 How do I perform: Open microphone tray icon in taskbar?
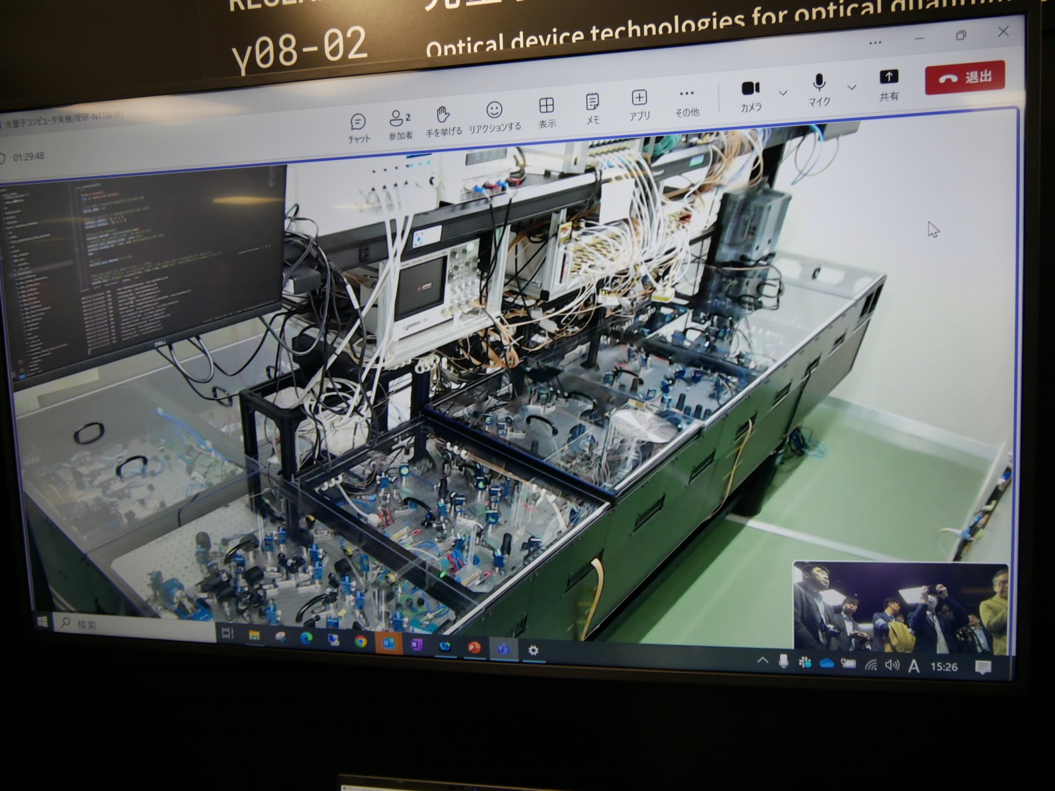pos(783,661)
